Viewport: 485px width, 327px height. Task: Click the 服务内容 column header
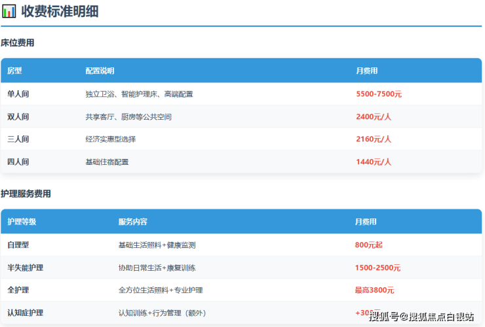coord(132,222)
